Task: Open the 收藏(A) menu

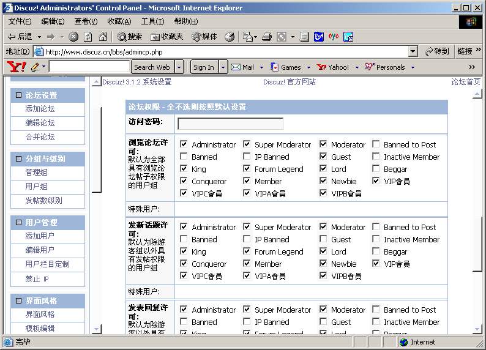Action: (119, 21)
